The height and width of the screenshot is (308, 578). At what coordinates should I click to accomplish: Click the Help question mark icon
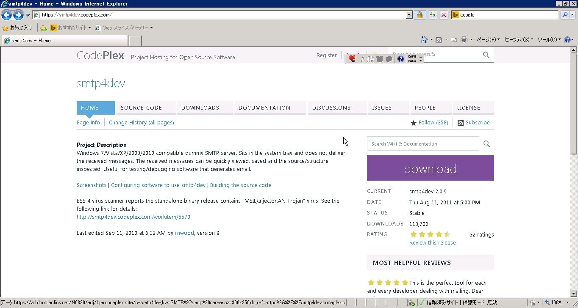[567, 40]
